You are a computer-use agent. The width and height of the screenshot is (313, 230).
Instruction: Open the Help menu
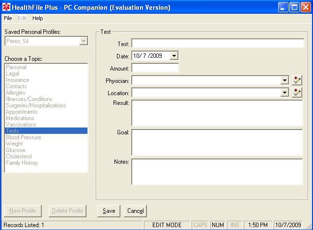click(37, 18)
